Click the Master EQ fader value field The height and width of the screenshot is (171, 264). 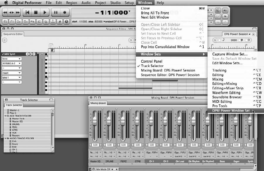pyautogui.click(x=95, y=145)
